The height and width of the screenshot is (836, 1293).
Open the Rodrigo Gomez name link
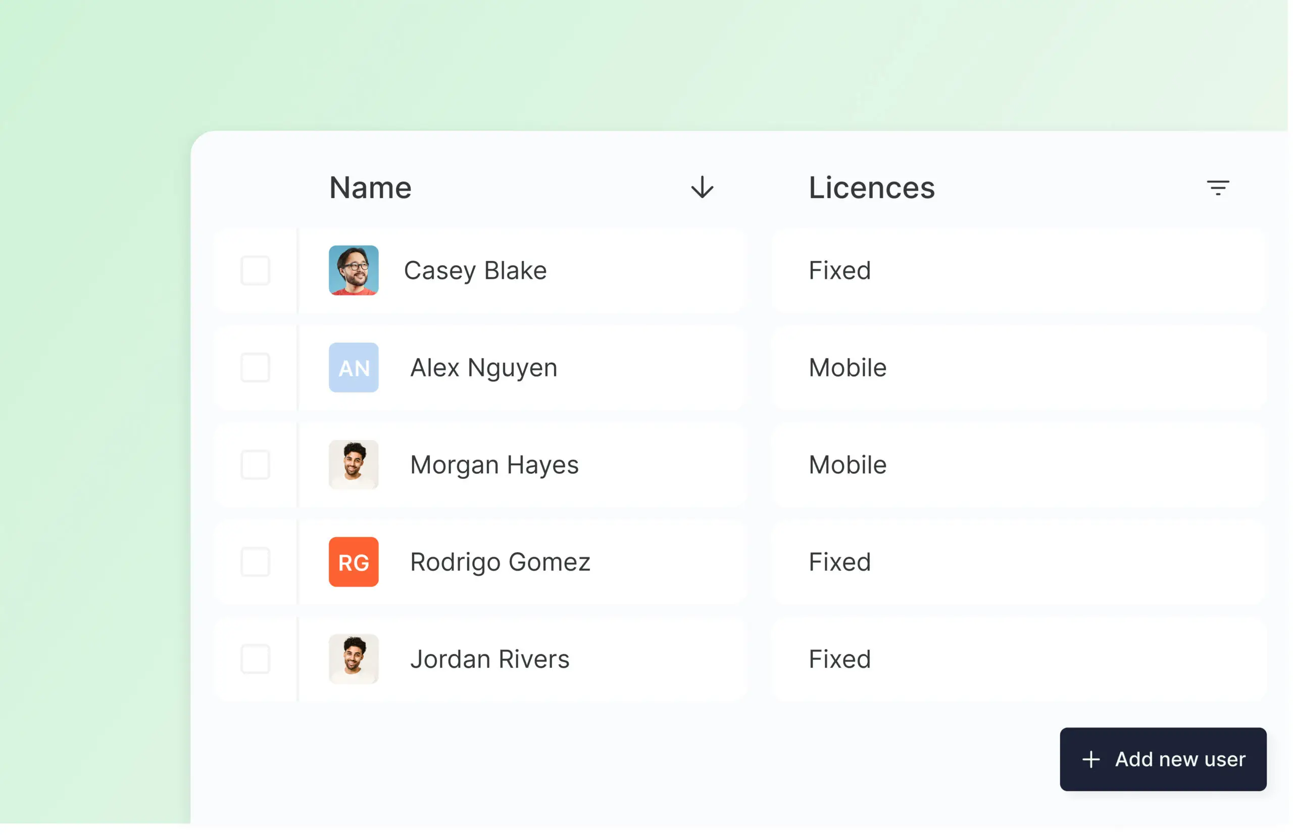pyautogui.click(x=500, y=562)
